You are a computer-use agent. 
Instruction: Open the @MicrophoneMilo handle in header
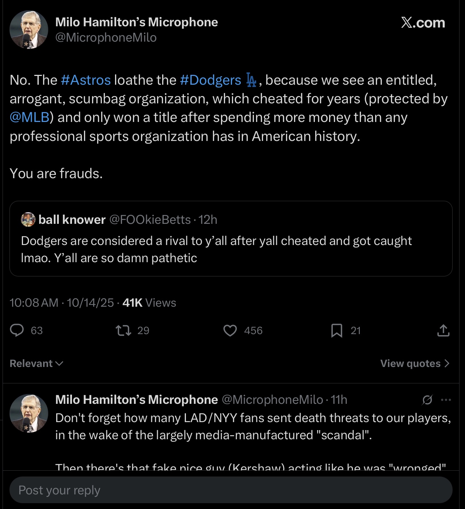click(x=106, y=38)
